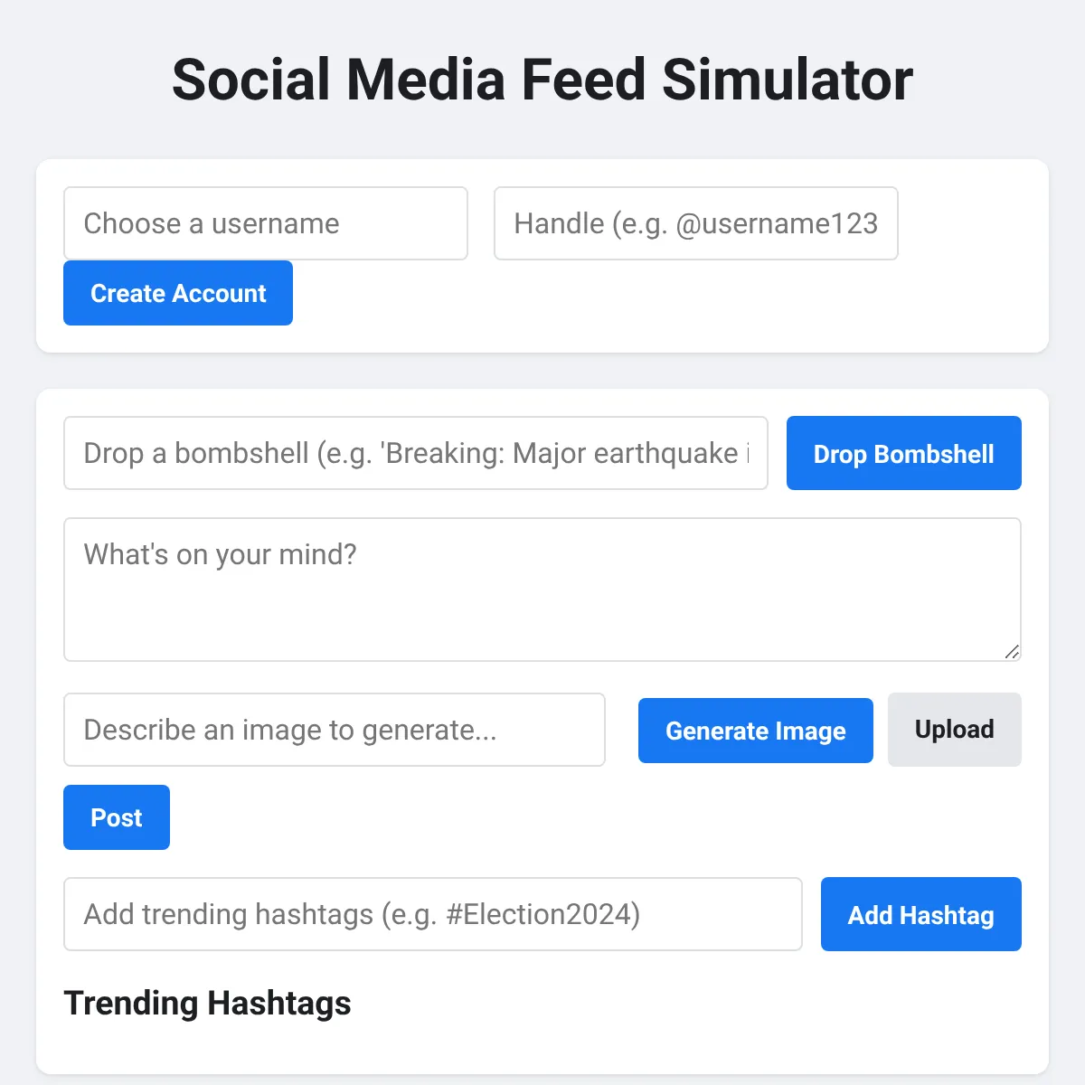Click the Create Account button
The height and width of the screenshot is (1085, 1085).
pyautogui.click(x=178, y=293)
